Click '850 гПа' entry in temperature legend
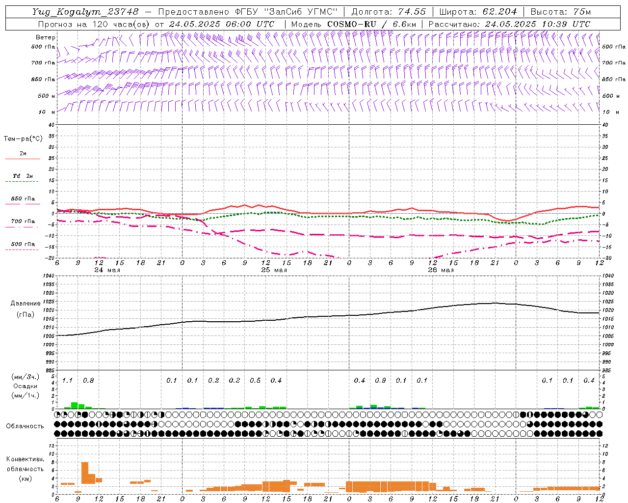The width and height of the screenshot is (628, 503). tap(23, 199)
